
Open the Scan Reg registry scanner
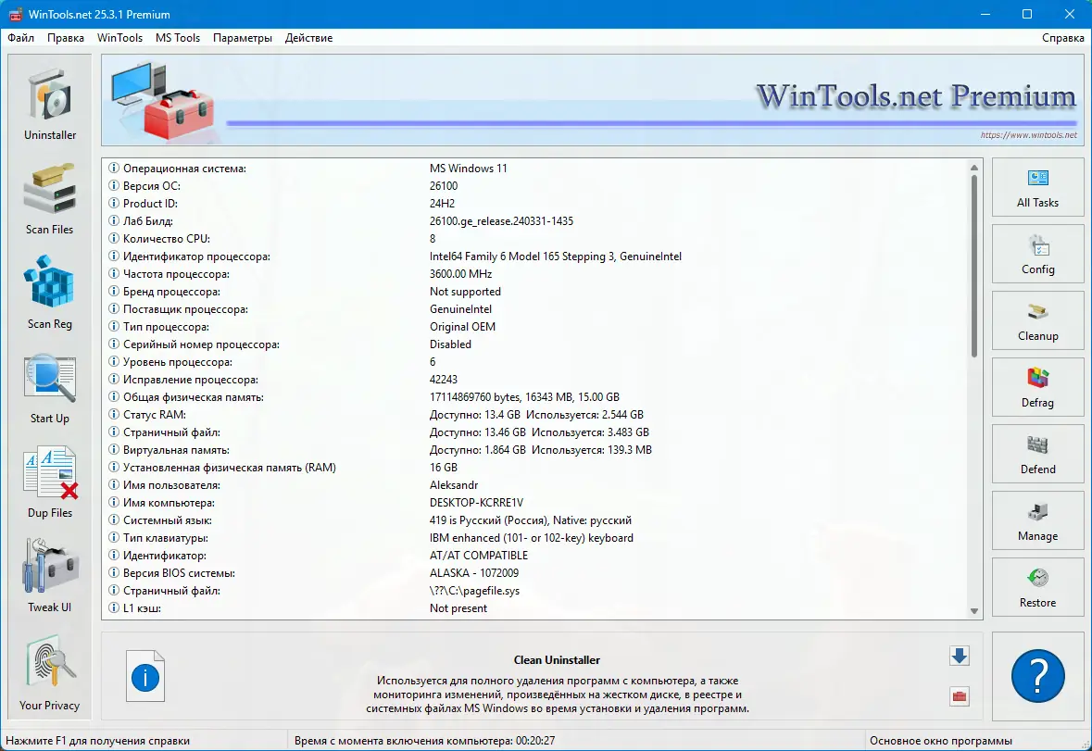pos(49,293)
